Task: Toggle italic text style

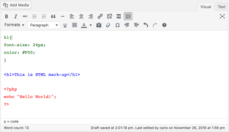Action: click(x=16, y=16)
